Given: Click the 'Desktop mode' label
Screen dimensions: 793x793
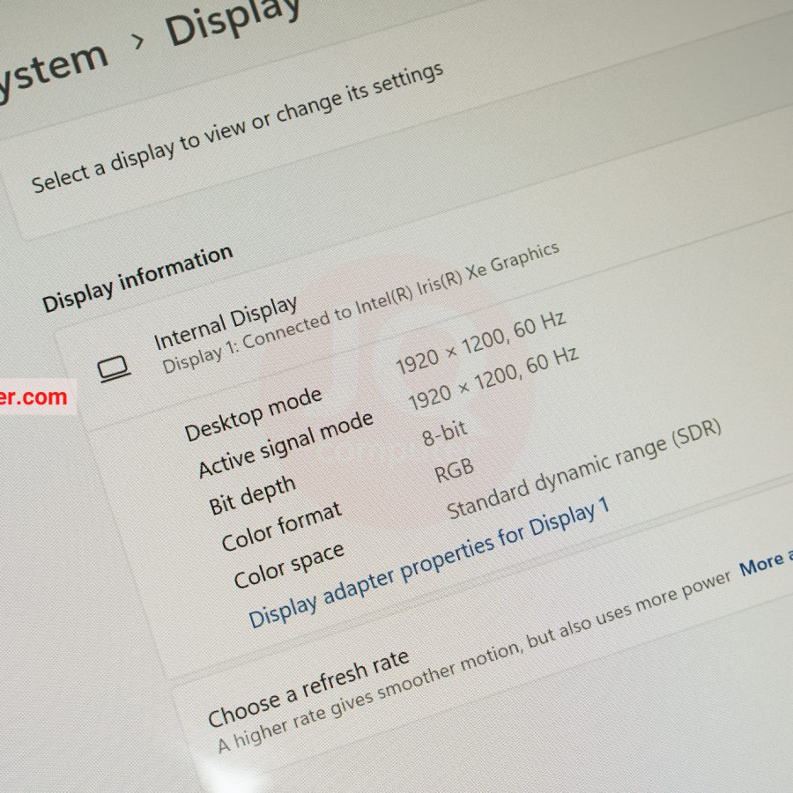Looking at the screenshot, I should click(254, 414).
